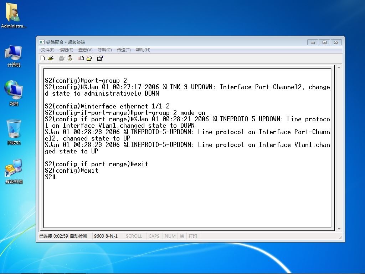Click the Receive file toolbar icon

pos(89,58)
